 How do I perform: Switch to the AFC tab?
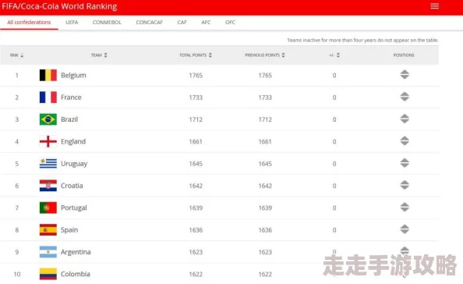(x=206, y=22)
